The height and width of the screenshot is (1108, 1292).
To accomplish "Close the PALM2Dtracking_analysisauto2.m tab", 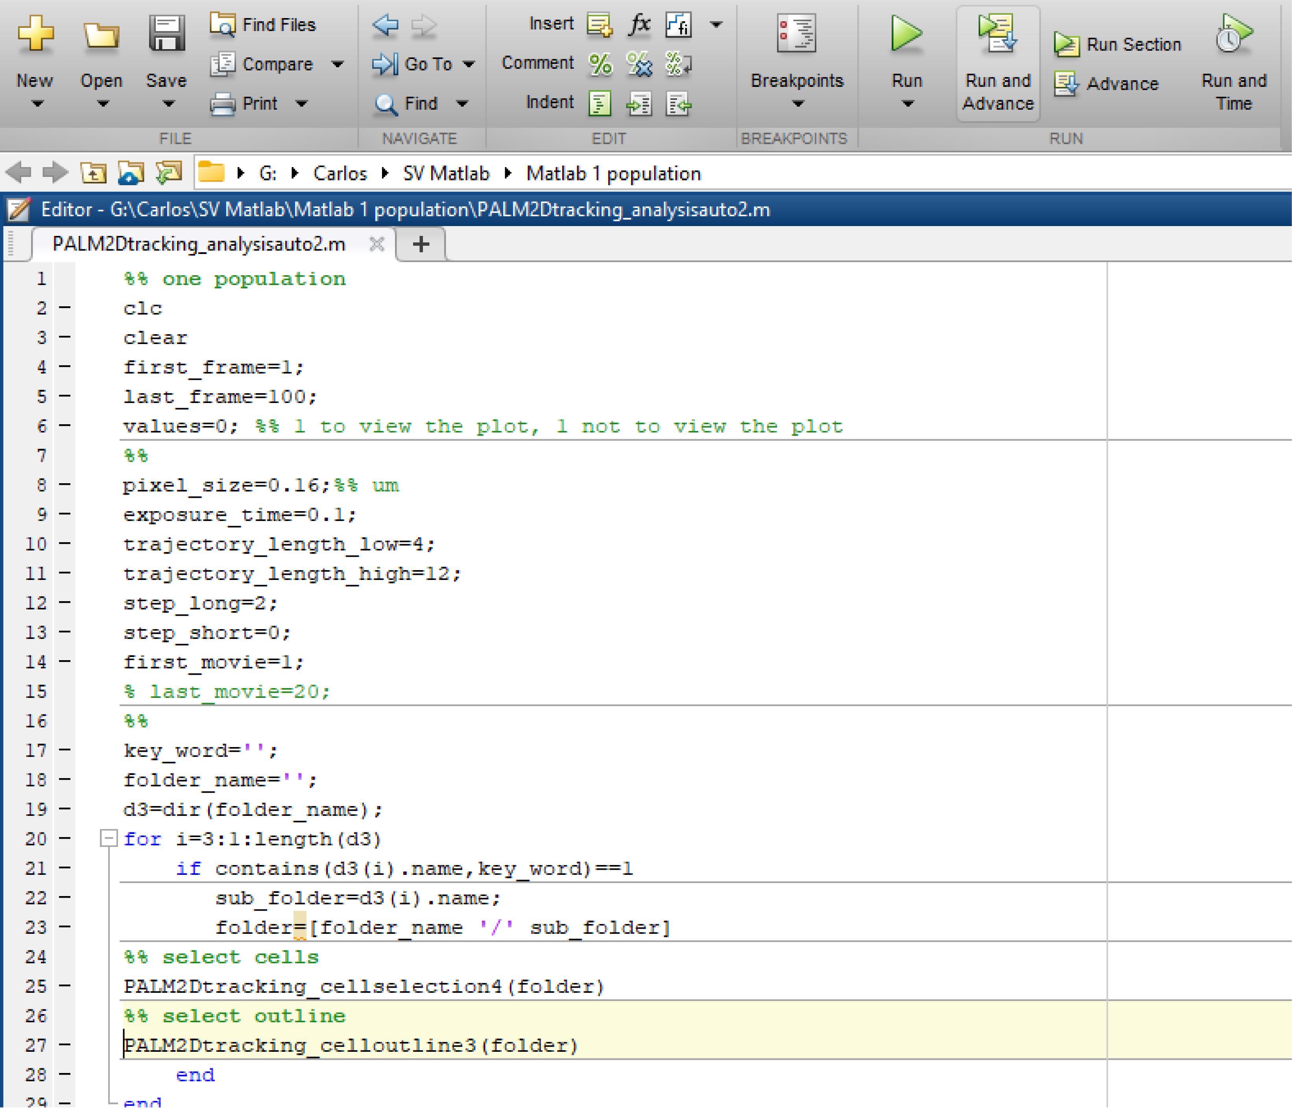I will tap(377, 244).
